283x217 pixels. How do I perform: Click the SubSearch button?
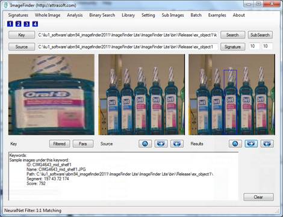pyautogui.click(x=260, y=35)
